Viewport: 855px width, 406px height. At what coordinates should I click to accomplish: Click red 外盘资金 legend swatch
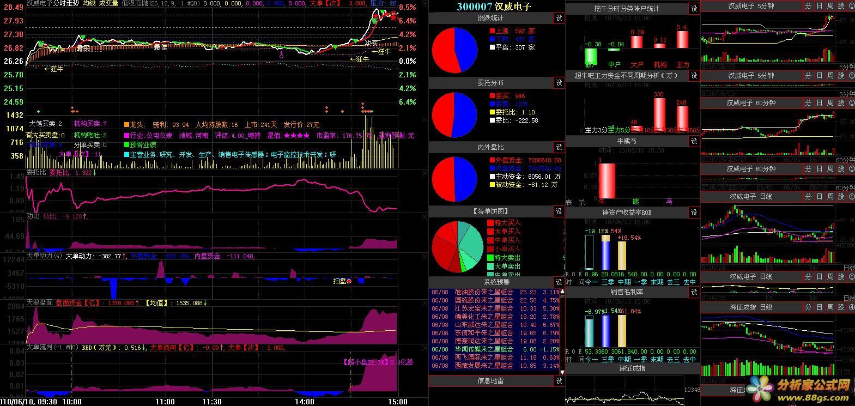(x=492, y=160)
